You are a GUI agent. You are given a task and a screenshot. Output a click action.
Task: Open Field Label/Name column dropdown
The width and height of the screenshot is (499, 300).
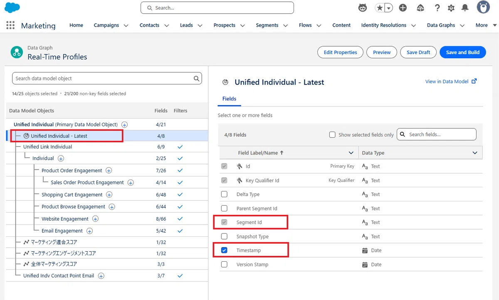pyautogui.click(x=351, y=153)
